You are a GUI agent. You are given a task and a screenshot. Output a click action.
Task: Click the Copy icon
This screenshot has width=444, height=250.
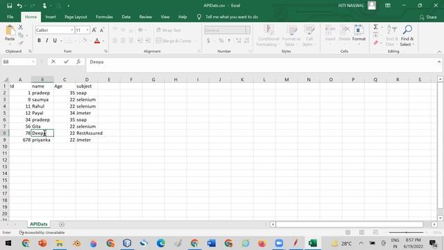click(x=21, y=35)
